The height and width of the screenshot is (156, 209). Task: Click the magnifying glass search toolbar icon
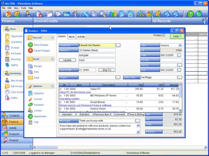tap(103, 14)
